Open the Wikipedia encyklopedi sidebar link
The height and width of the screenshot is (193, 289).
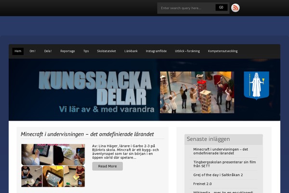coord(223,192)
